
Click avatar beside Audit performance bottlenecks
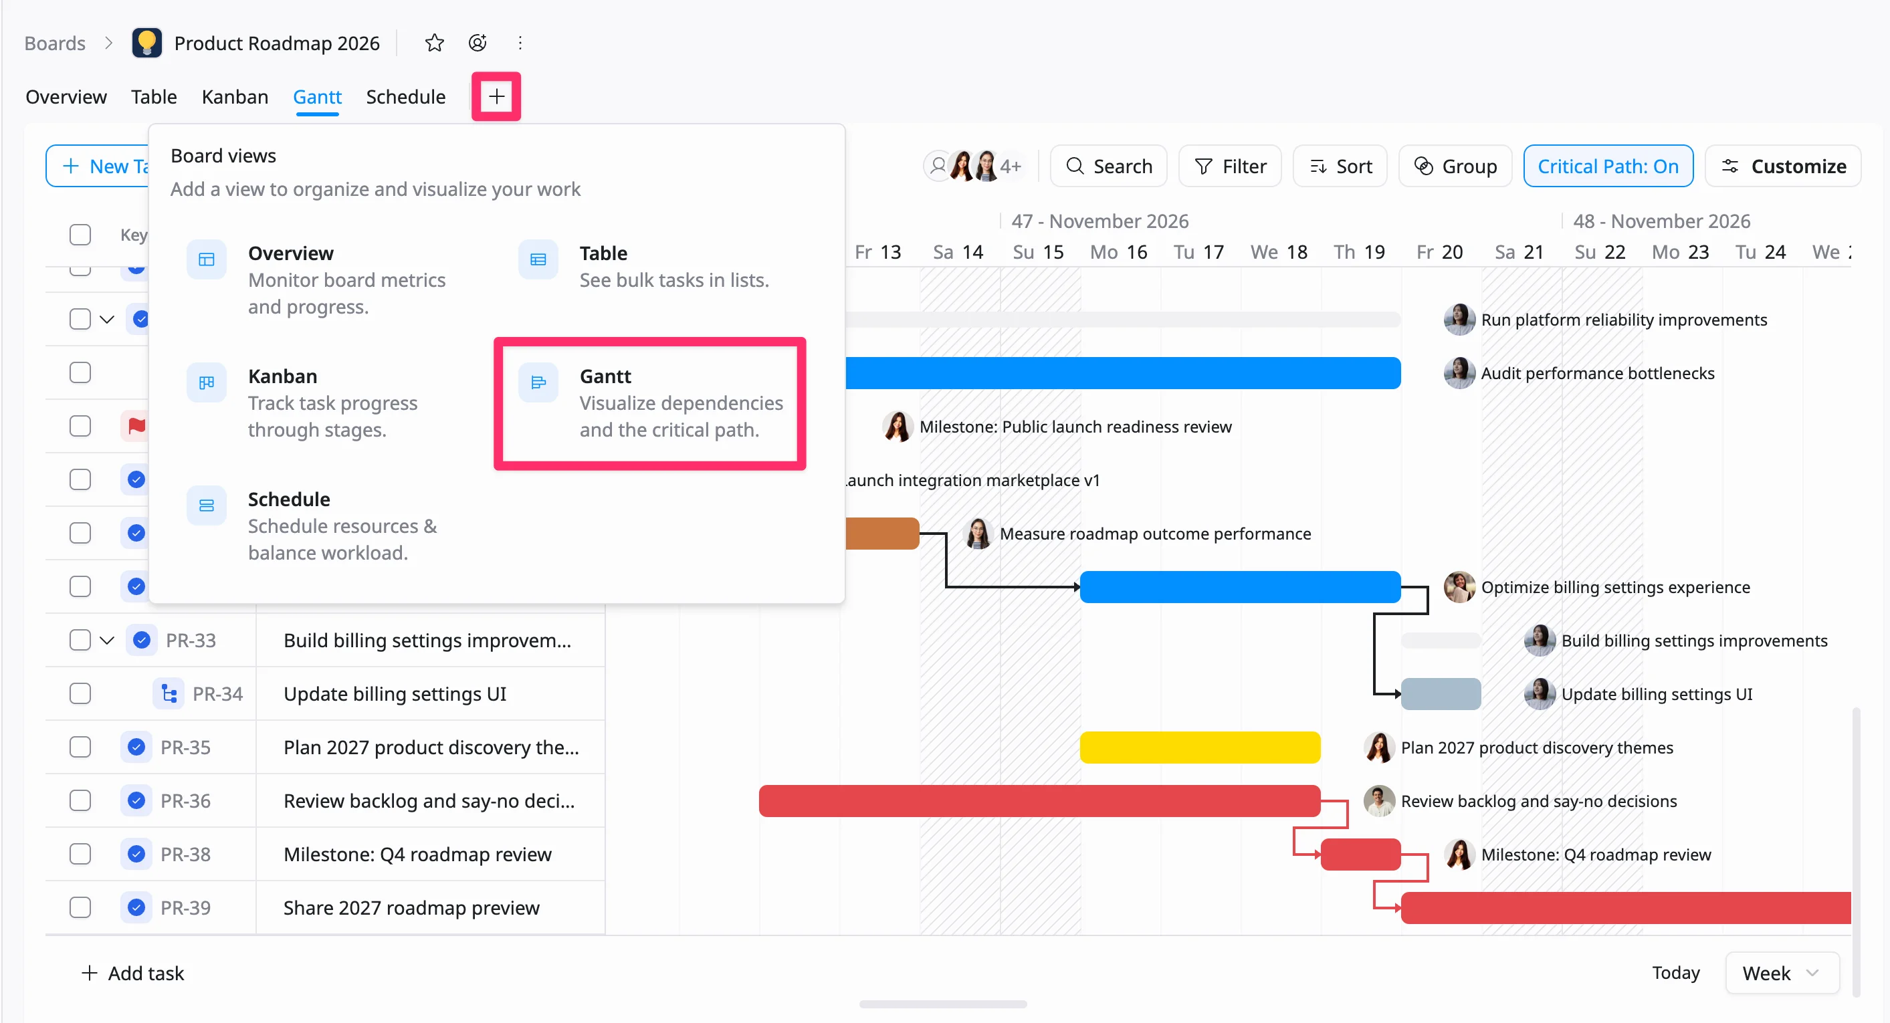pos(1459,373)
